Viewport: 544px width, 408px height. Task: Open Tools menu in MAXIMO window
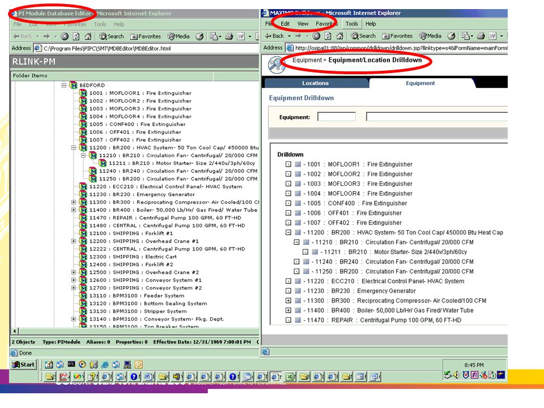click(351, 24)
